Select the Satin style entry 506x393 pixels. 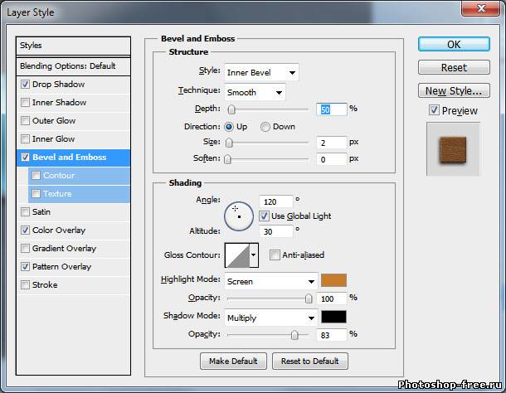41,212
